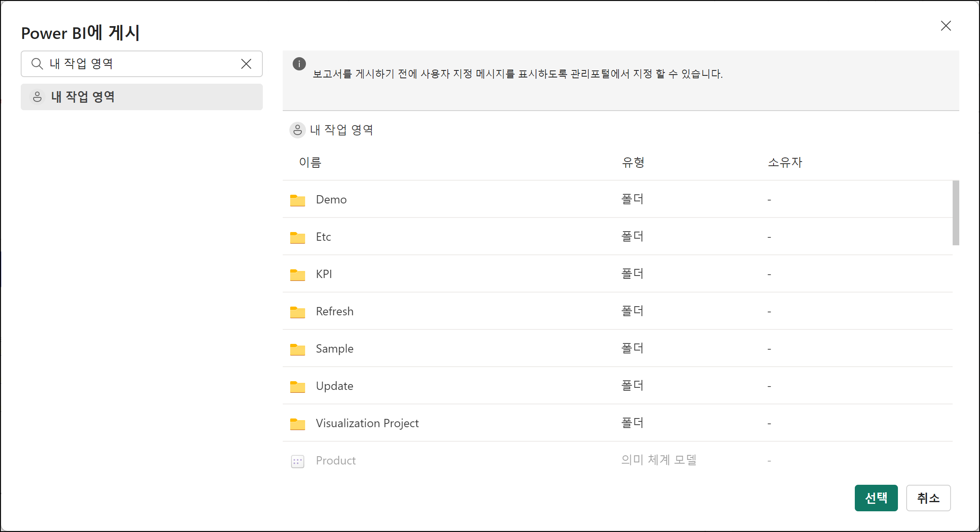This screenshot has height=532, width=980.
Task: Clear the workspace search field with X
Action: pos(246,64)
